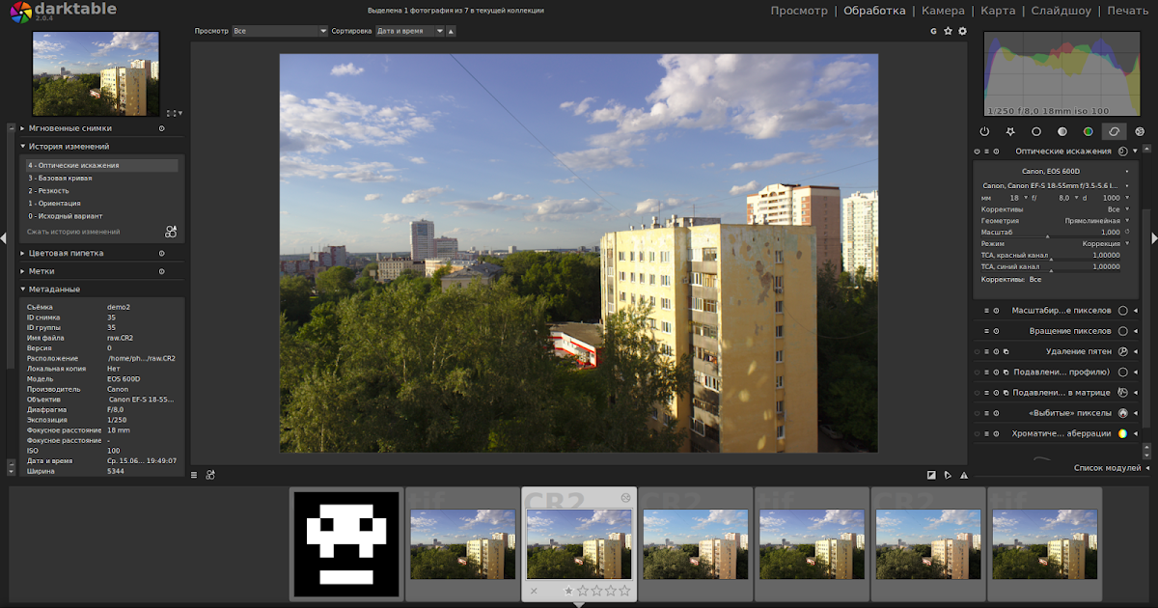Reset parameters icon of Оптические искажения
This screenshot has width=1158, height=608.
coord(995,152)
